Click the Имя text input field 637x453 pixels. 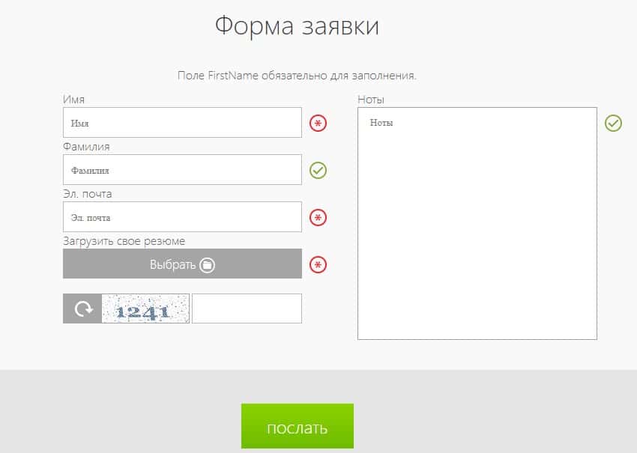point(182,123)
